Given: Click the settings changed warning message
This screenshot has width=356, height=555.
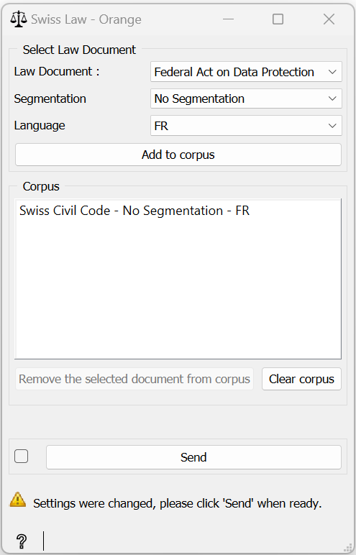Looking at the screenshot, I should [x=178, y=503].
